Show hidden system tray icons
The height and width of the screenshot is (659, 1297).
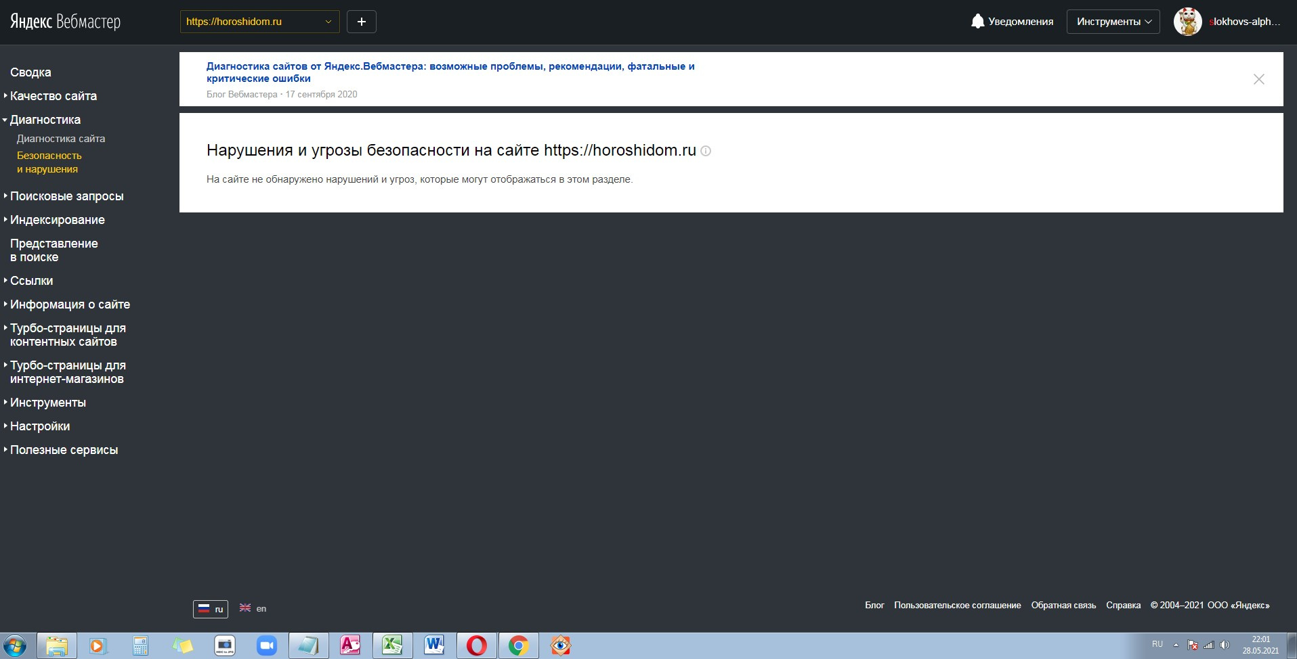click(1176, 645)
